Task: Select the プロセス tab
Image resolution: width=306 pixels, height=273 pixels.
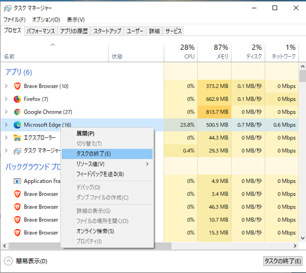Action: coord(12,31)
